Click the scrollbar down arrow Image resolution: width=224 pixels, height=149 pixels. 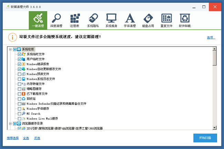coord(214,128)
